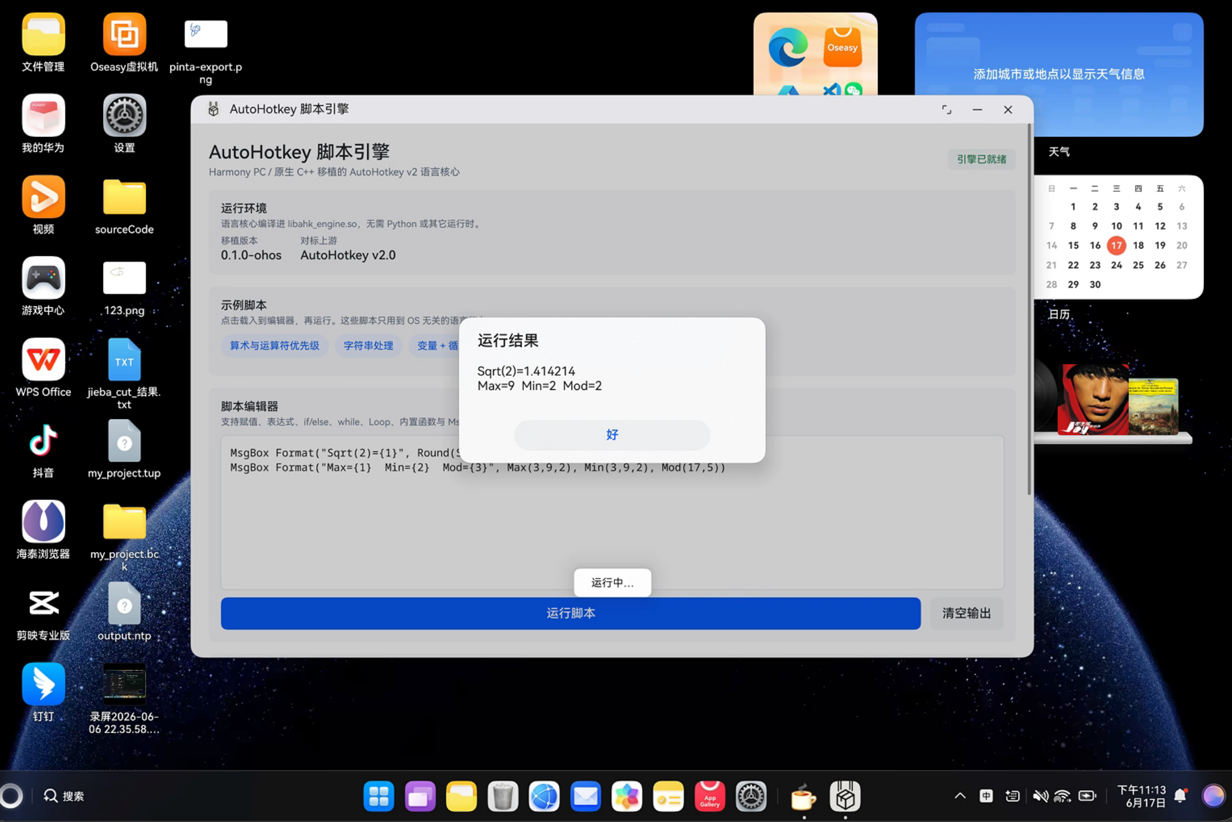The image size is (1232, 822).
Task: Open the app launcher grid in the dock
Action: pyautogui.click(x=379, y=796)
